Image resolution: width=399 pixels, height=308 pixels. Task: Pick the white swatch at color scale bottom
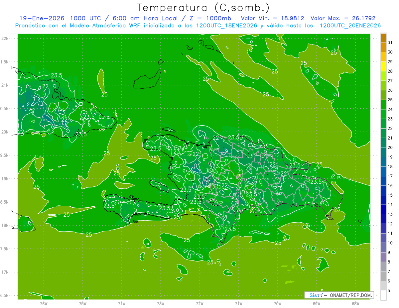pos(383,295)
